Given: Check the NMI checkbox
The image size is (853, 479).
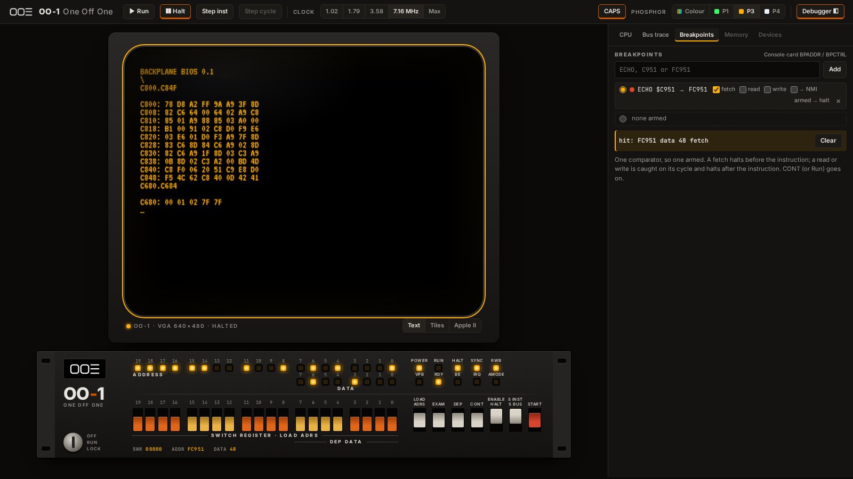Looking at the screenshot, I should coord(794,89).
